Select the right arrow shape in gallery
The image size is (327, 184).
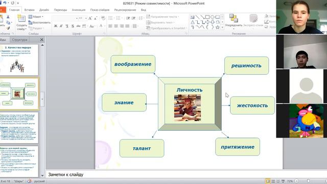(207, 22)
